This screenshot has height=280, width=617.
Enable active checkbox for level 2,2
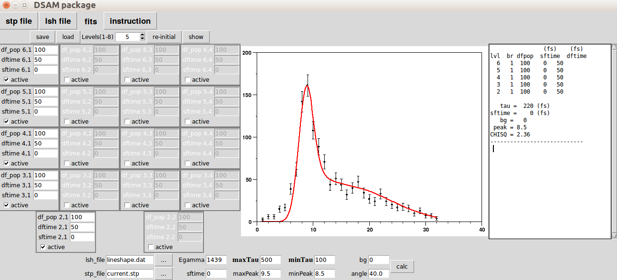(151, 247)
